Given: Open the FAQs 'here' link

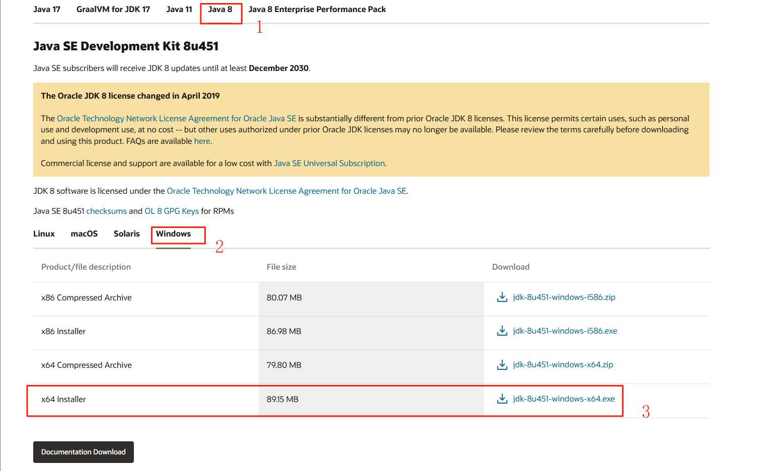Looking at the screenshot, I should [202, 141].
